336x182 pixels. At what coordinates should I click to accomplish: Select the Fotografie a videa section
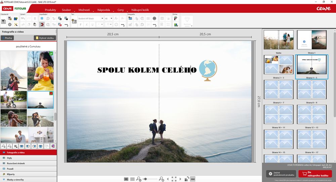pos(28,152)
